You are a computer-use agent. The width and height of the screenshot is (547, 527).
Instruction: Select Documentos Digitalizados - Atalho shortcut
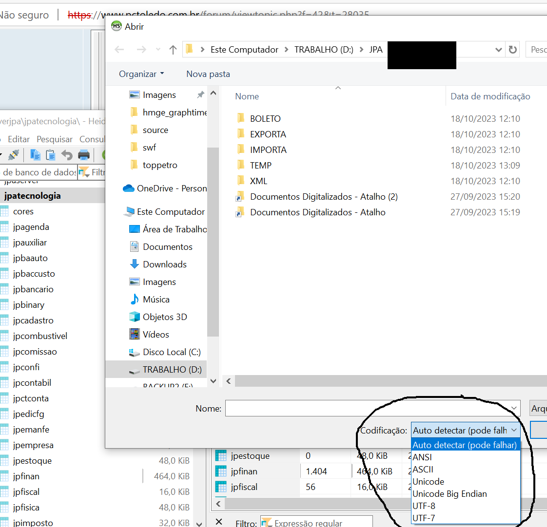pyautogui.click(x=317, y=212)
